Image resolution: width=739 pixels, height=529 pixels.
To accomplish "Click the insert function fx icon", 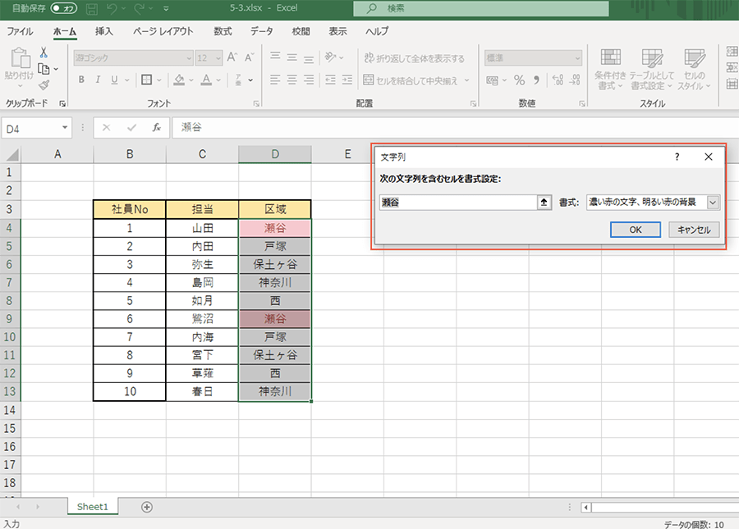I will [x=156, y=128].
